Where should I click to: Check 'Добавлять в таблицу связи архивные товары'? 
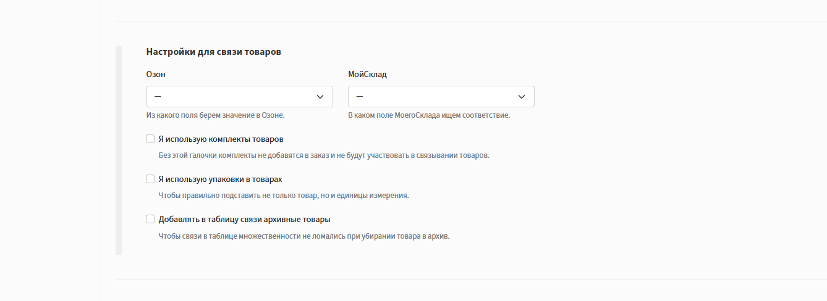150,219
